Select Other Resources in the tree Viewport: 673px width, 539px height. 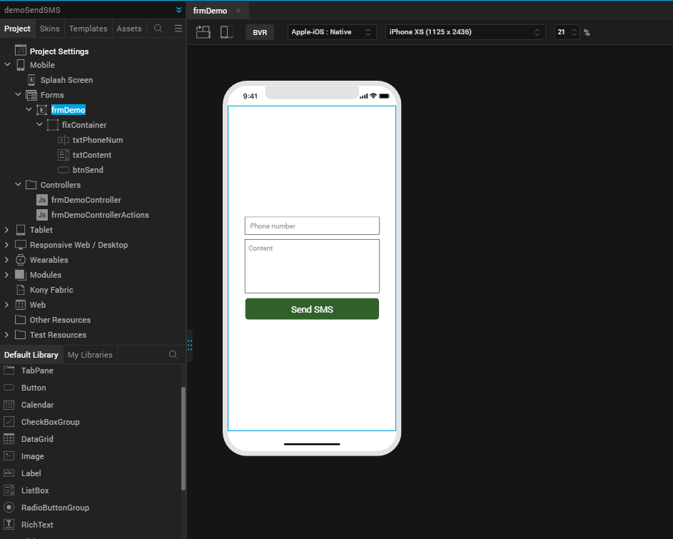click(60, 320)
